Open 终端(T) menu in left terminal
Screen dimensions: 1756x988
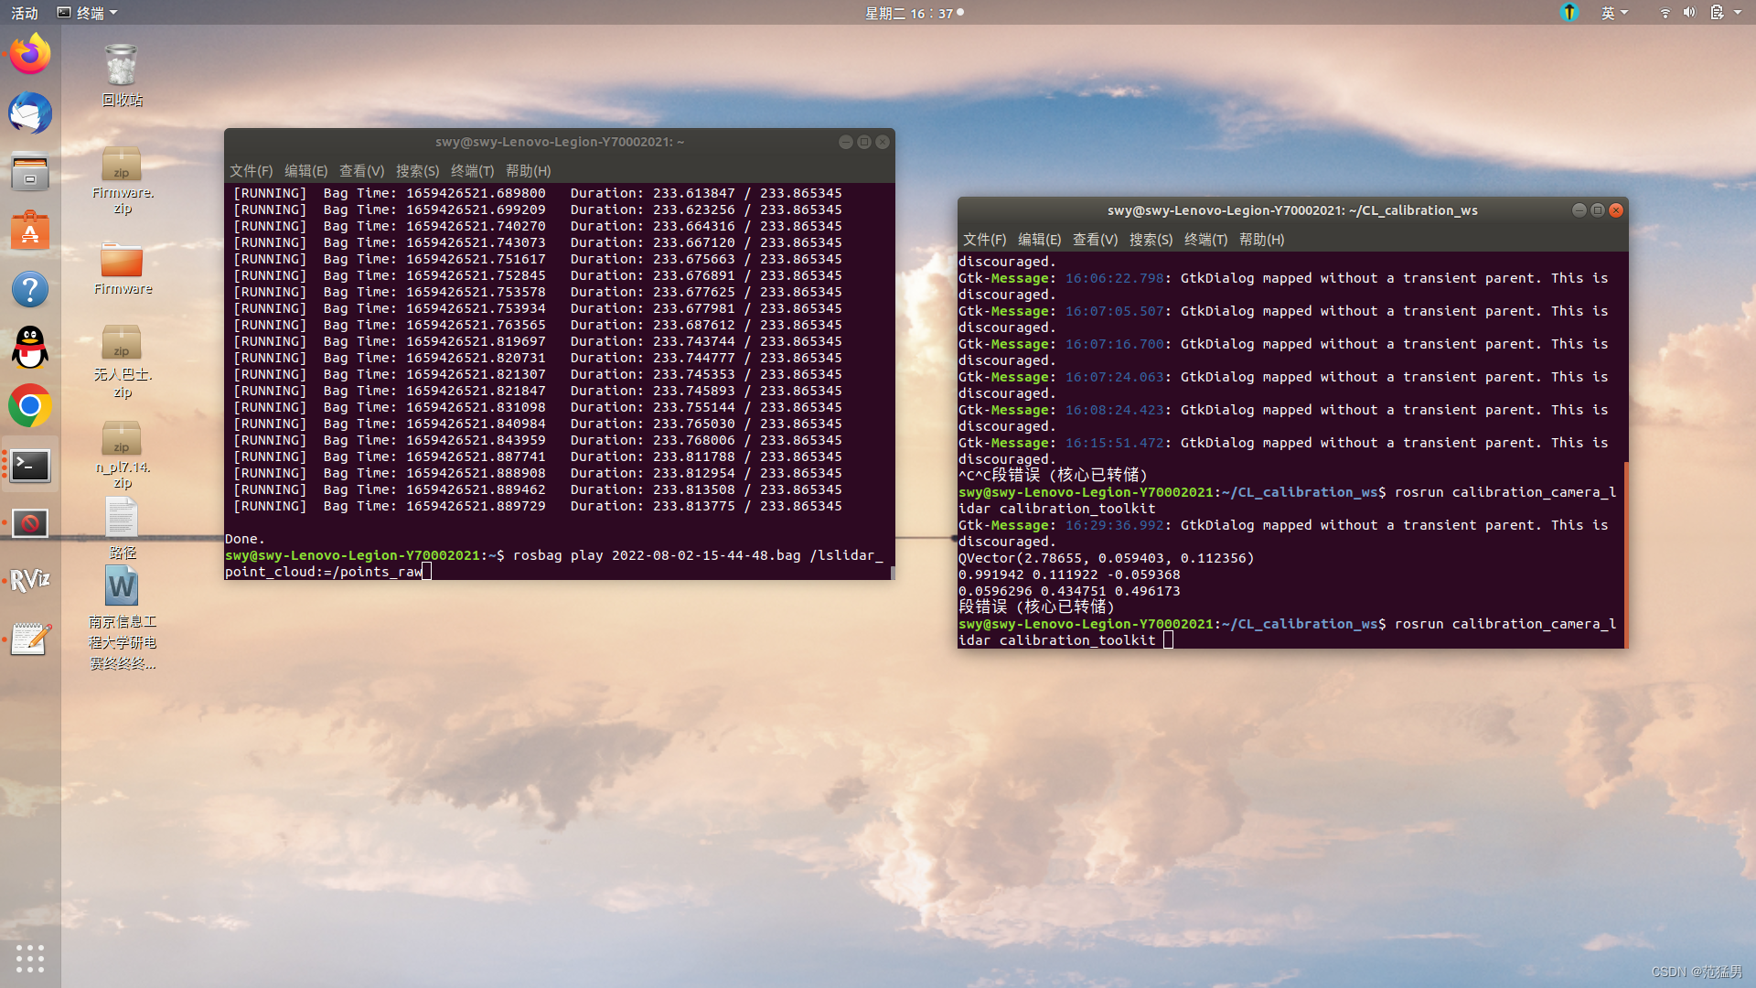[x=473, y=171]
